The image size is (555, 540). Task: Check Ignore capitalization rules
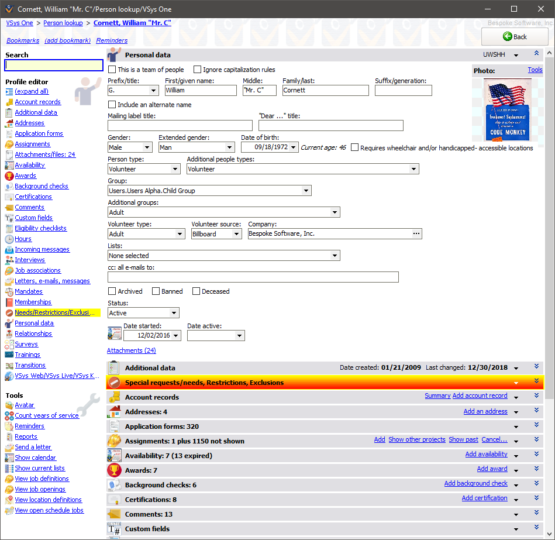[x=197, y=69]
